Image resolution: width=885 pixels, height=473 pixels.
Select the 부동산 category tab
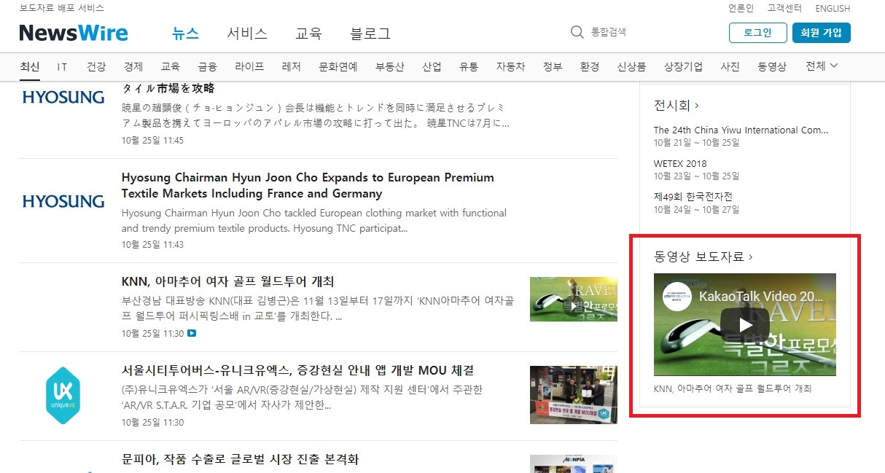(x=389, y=66)
